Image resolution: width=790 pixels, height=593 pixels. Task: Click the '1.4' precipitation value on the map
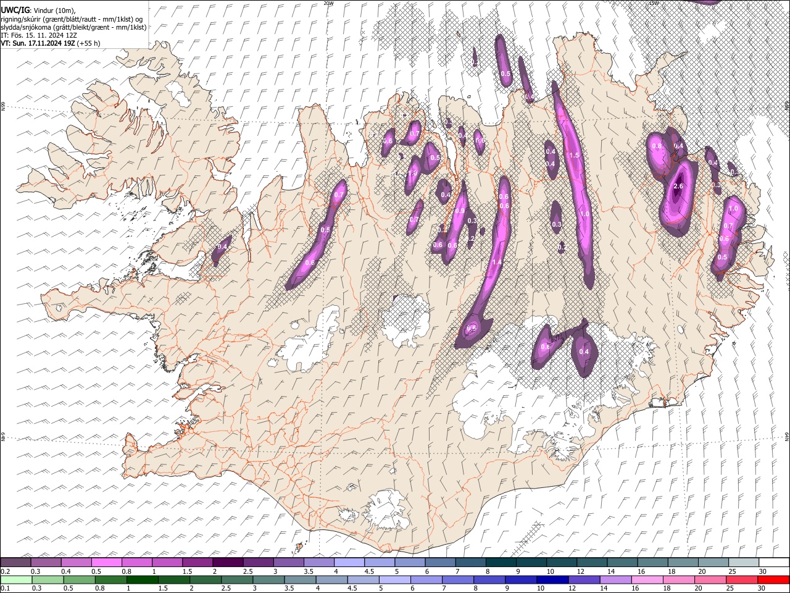click(496, 263)
